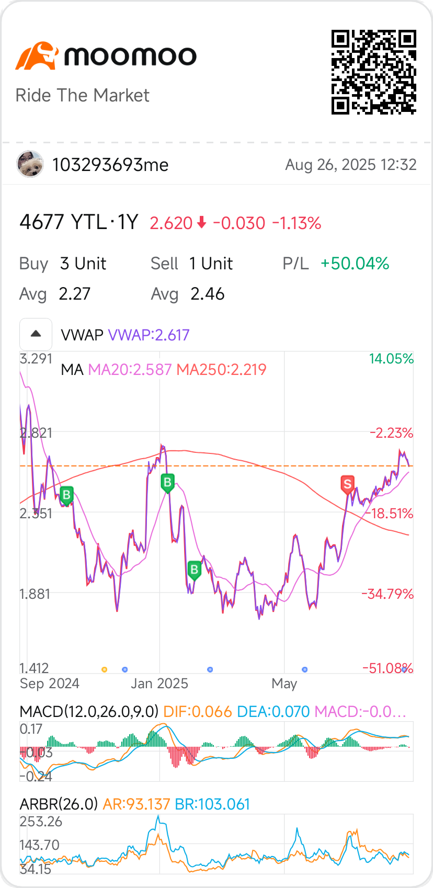Open MACD(12.0,26.0,9.0) indicator settings

[89, 711]
